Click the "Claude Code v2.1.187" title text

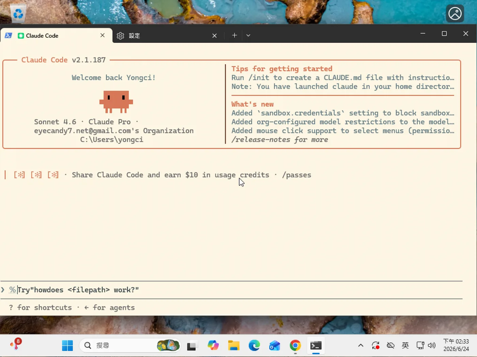tap(63, 60)
